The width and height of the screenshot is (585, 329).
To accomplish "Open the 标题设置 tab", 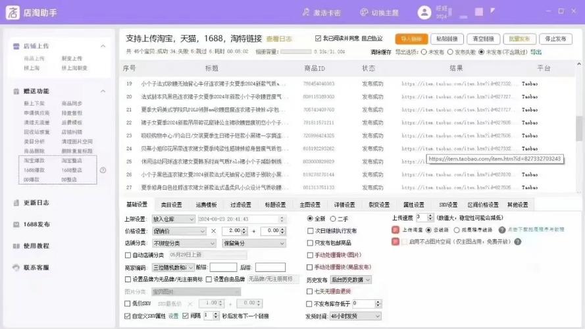I will pyautogui.click(x=275, y=205).
